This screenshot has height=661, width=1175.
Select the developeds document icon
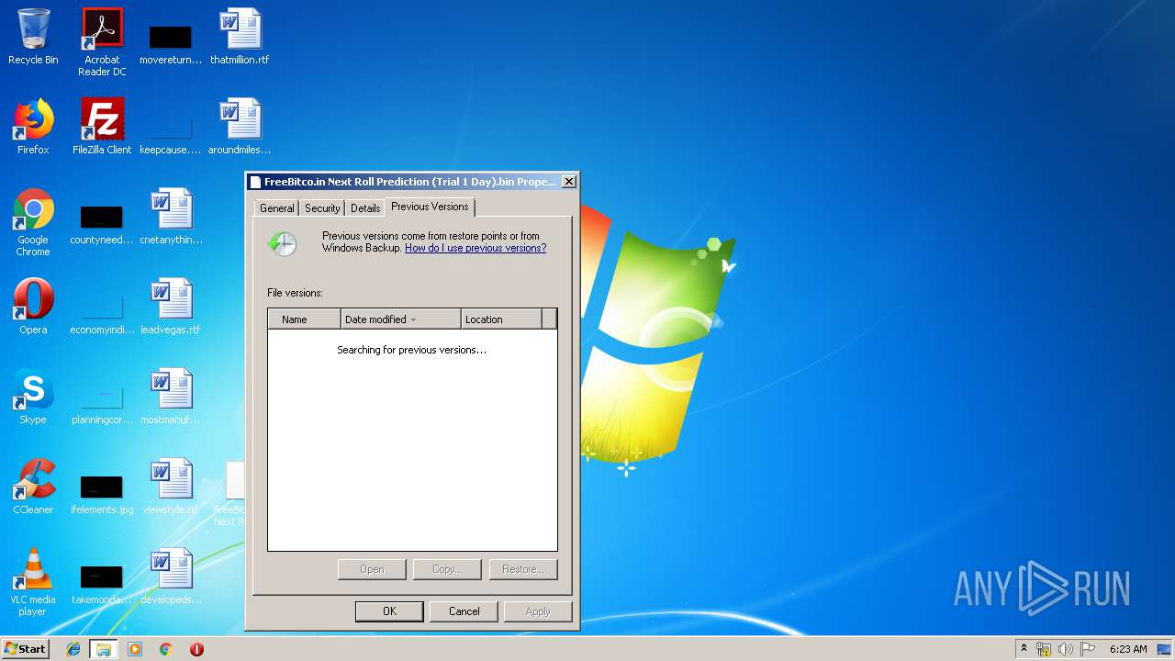pos(171,577)
